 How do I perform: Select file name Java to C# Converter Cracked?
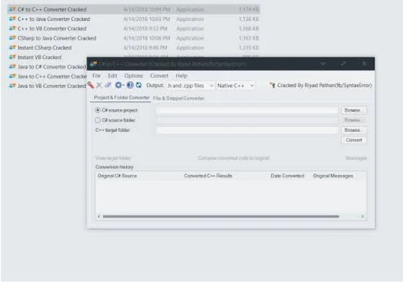click(x=52, y=67)
